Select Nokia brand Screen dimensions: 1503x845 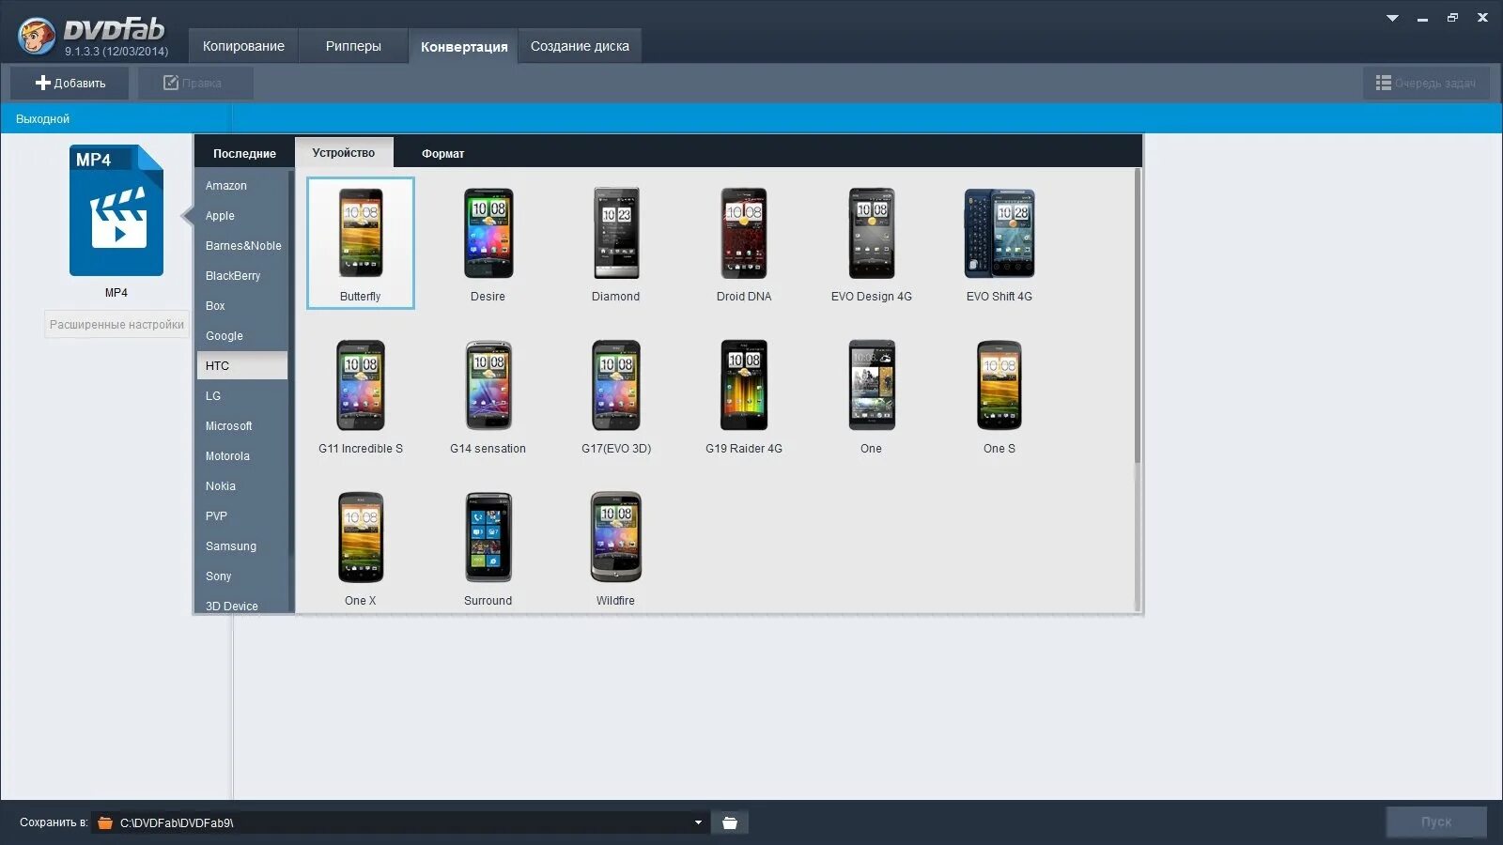pos(242,486)
